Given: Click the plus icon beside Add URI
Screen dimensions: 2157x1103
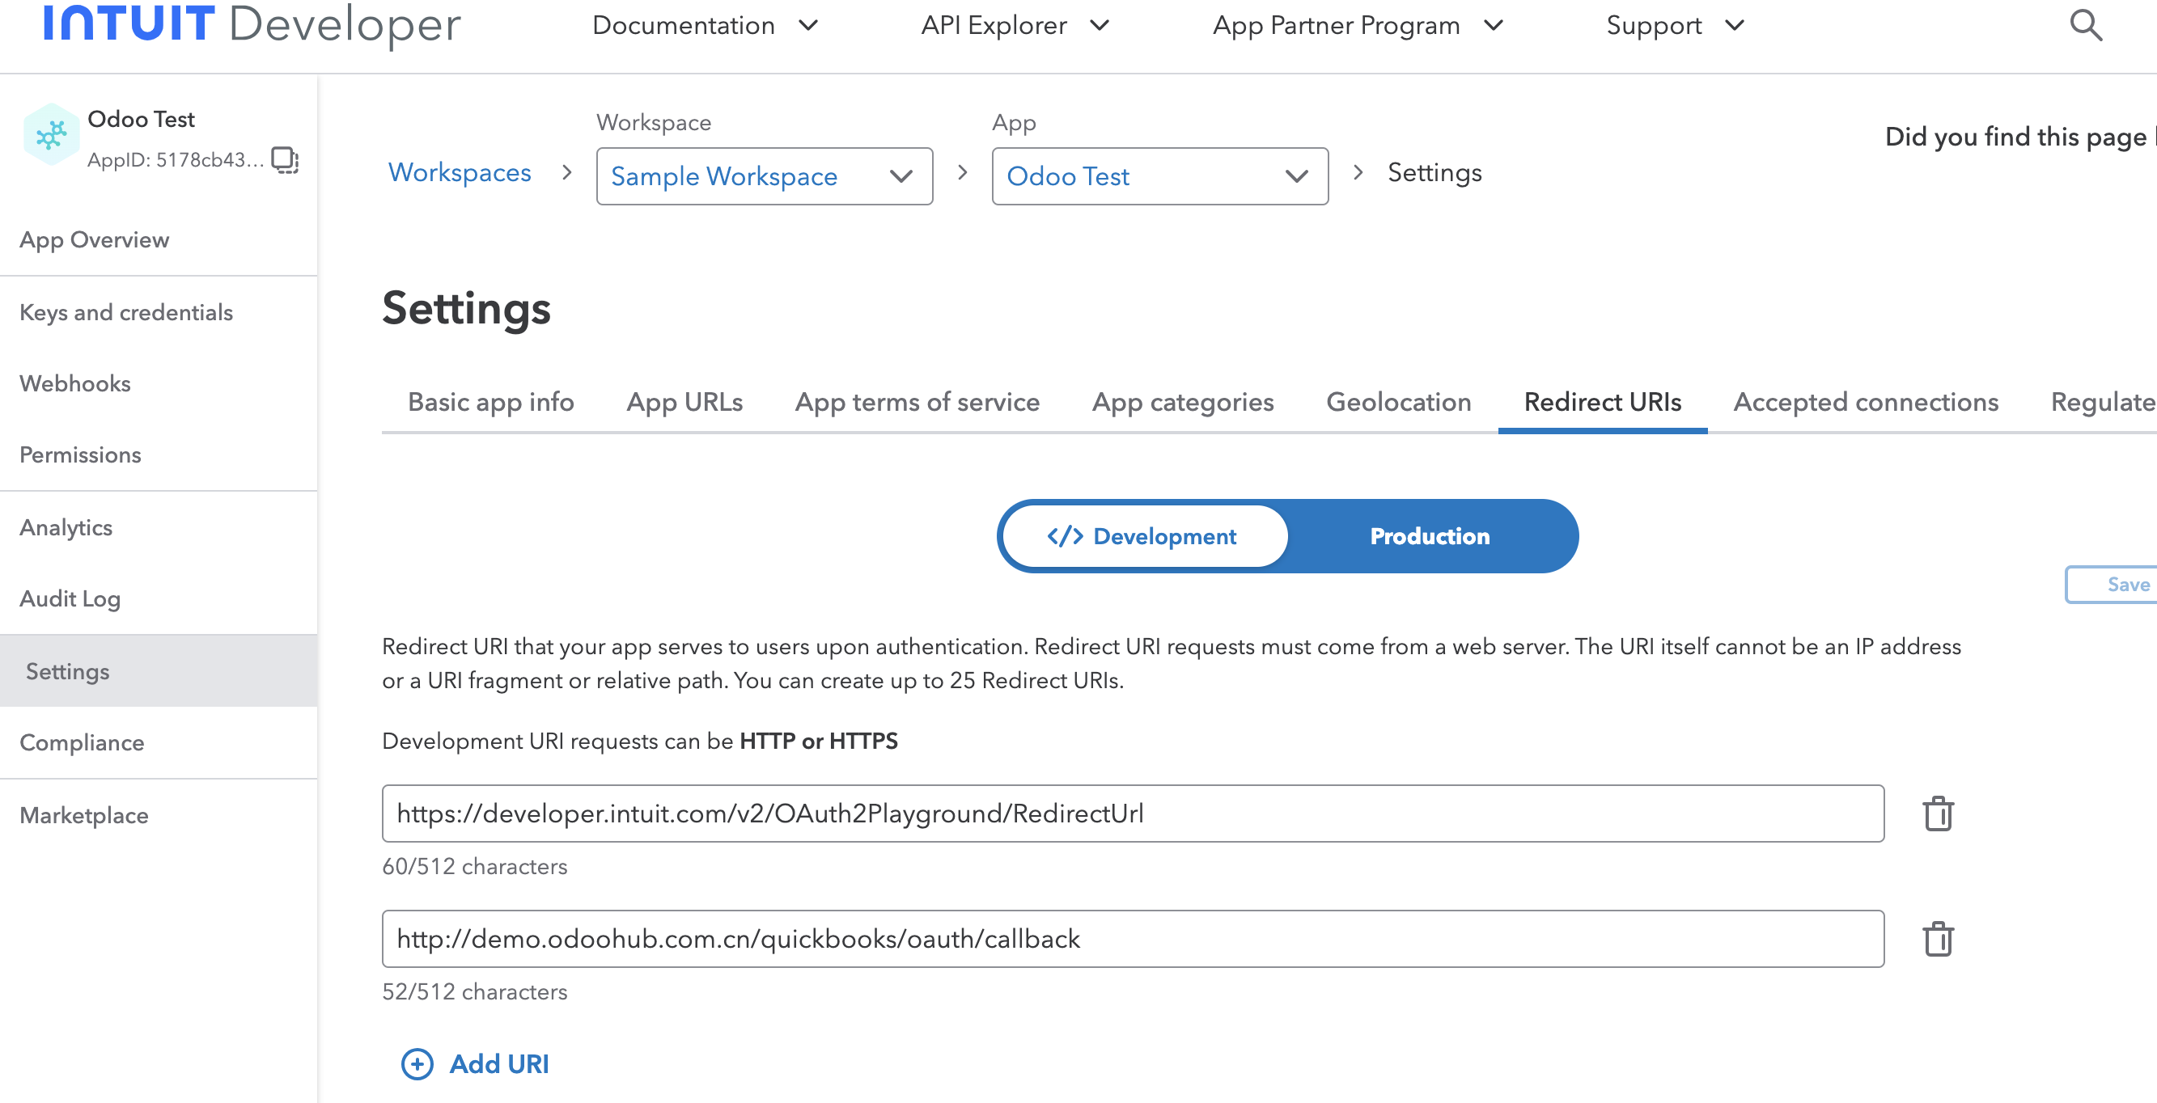Looking at the screenshot, I should tap(417, 1063).
